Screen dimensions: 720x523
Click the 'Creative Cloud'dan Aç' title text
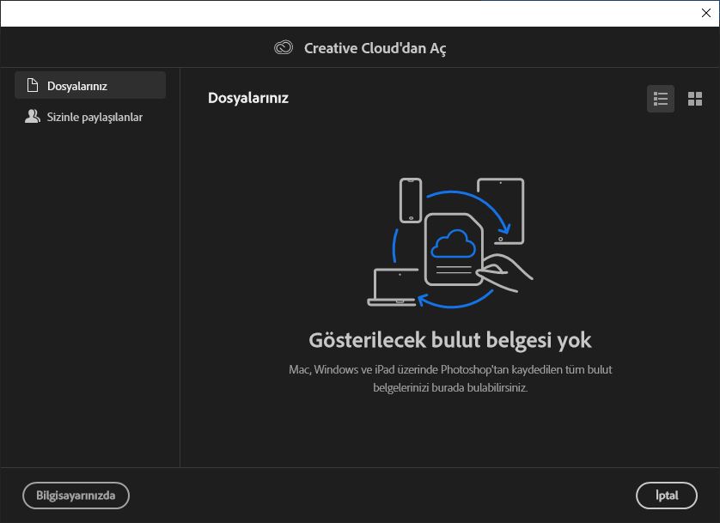(375, 48)
